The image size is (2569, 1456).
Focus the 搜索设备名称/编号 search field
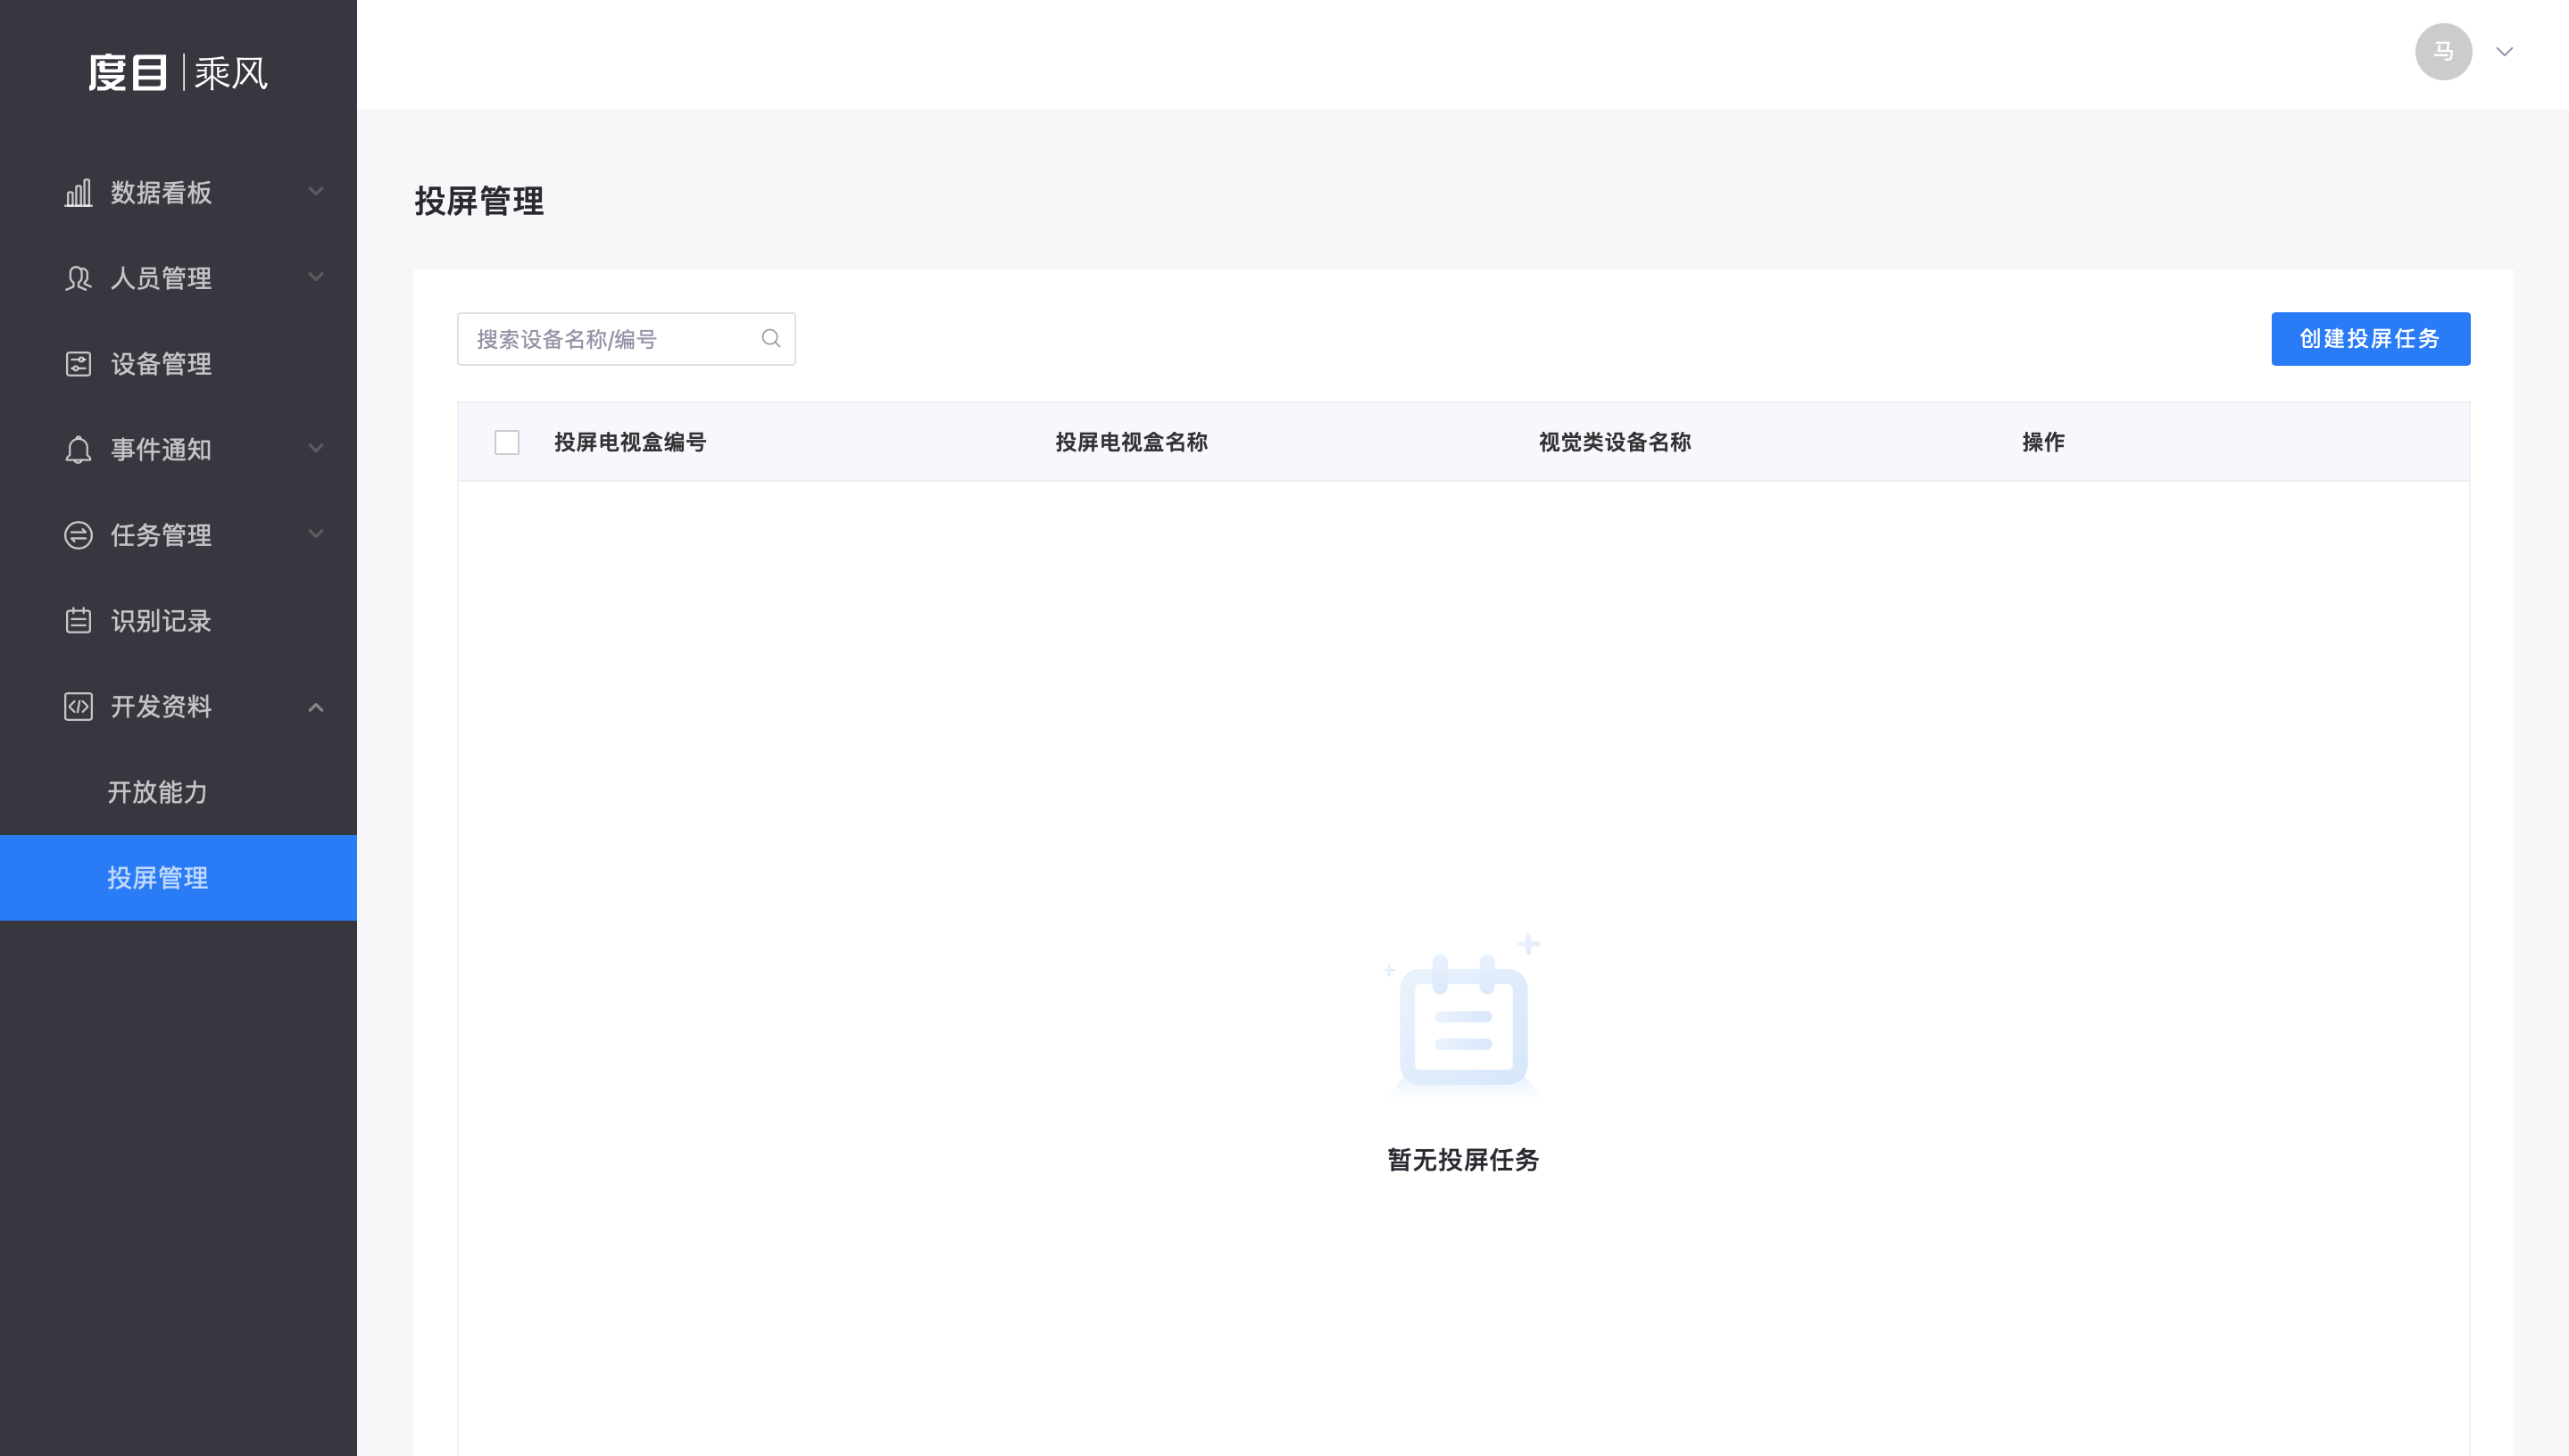click(627, 339)
